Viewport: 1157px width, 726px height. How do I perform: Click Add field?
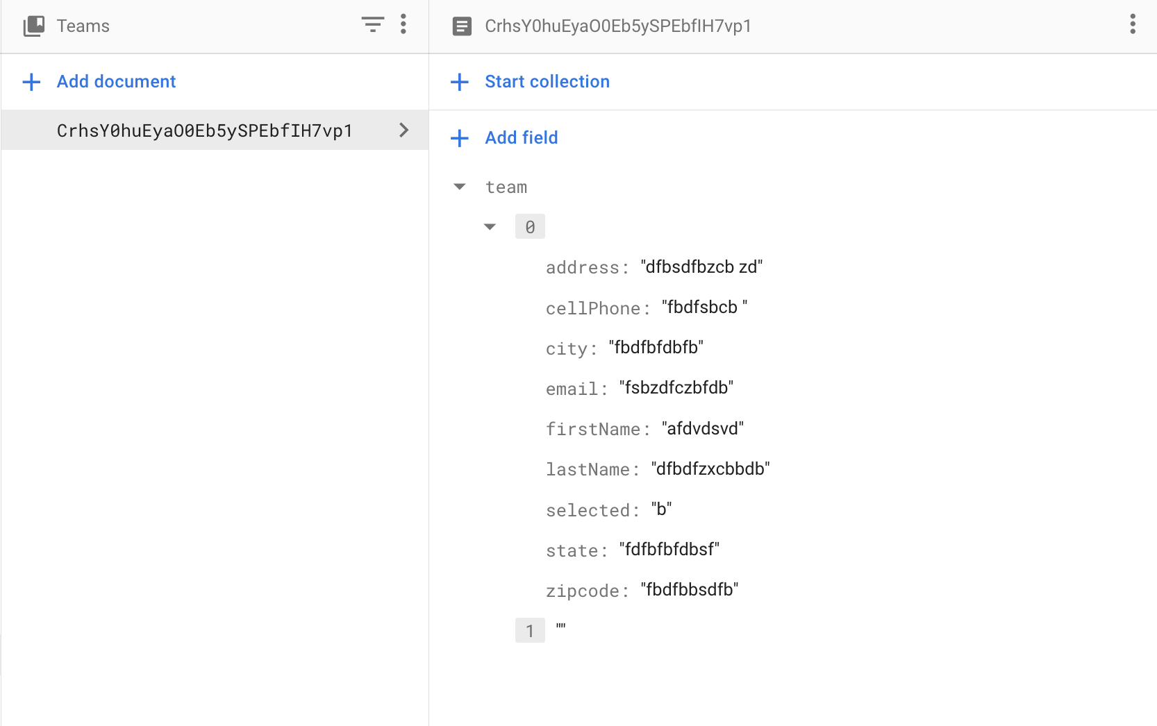coord(522,138)
